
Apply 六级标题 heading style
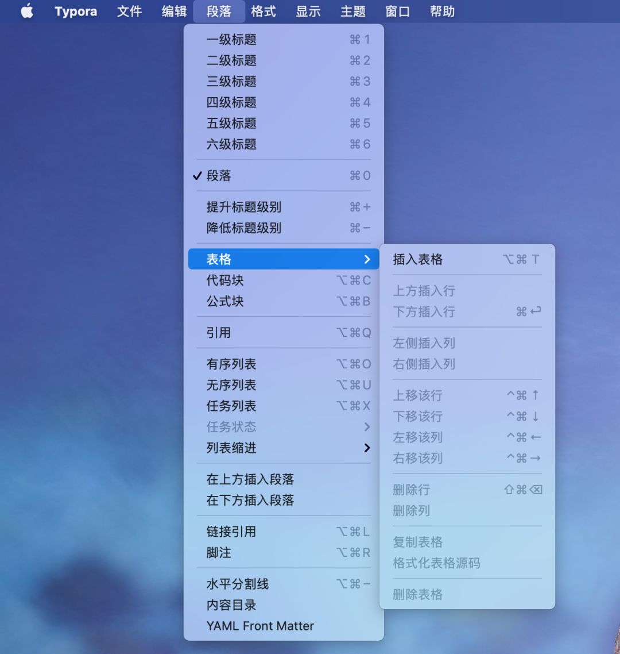[x=284, y=144]
